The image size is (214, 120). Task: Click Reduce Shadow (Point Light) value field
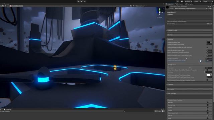point(209,51)
